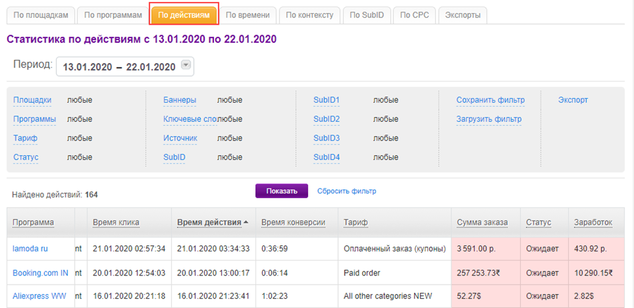Sort table by 'Заработок' column header
Image resolution: width=634 pixels, height=308 pixels.
(x=592, y=223)
